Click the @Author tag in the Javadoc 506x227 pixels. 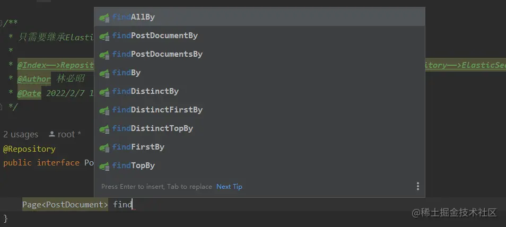34,79
